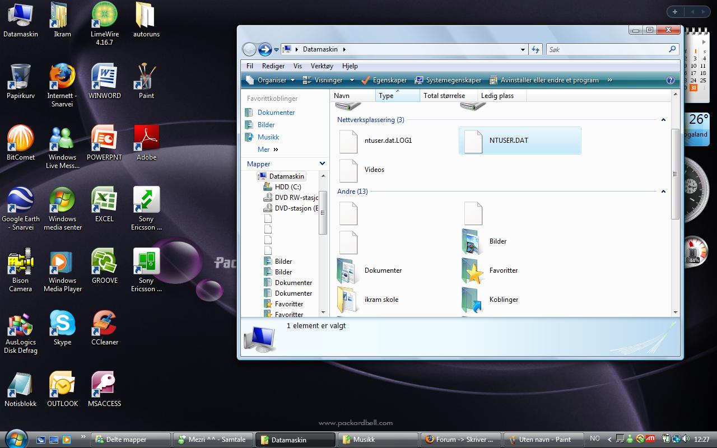The width and height of the screenshot is (717, 448).
Task: Open the LimeWire 4.16.7 desktop shortcut
Action: (104, 24)
